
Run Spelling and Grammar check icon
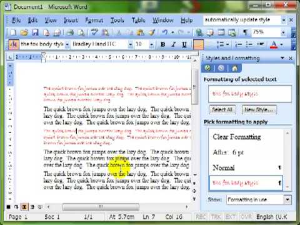click(94, 32)
